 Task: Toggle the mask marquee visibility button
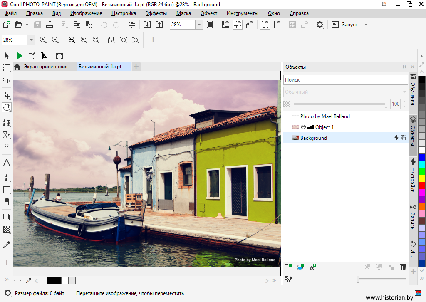tap(265, 25)
